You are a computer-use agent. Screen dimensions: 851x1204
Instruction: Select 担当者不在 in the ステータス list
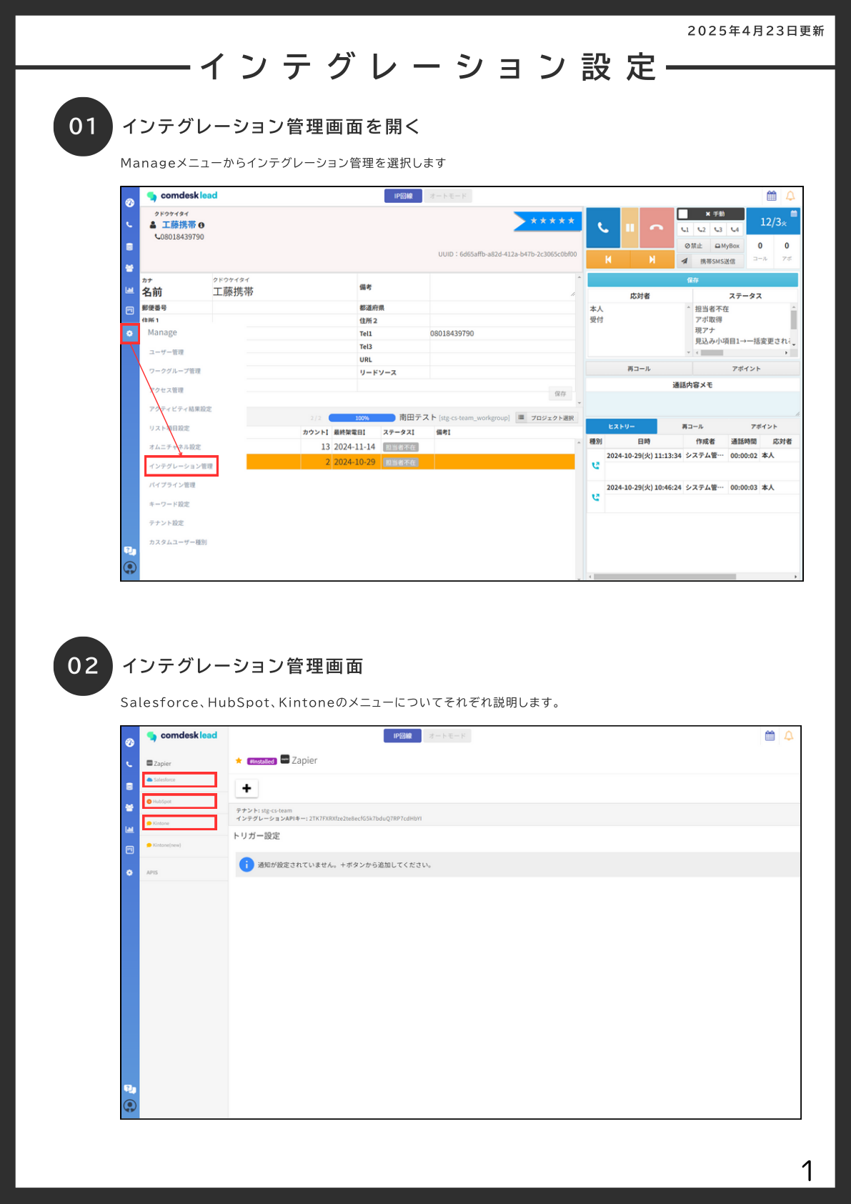pos(712,309)
